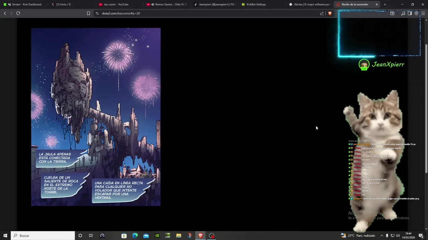Viewport: 428px width, 240px height.
Task: Click the Buscar taskbar search box
Action: 43,235
